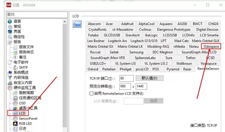Expand the LCD tree node

(x=10, y=114)
